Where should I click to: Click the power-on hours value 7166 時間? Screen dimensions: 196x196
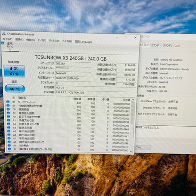126,84
